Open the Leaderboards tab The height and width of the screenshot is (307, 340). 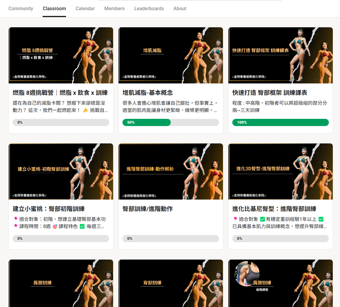click(x=149, y=8)
